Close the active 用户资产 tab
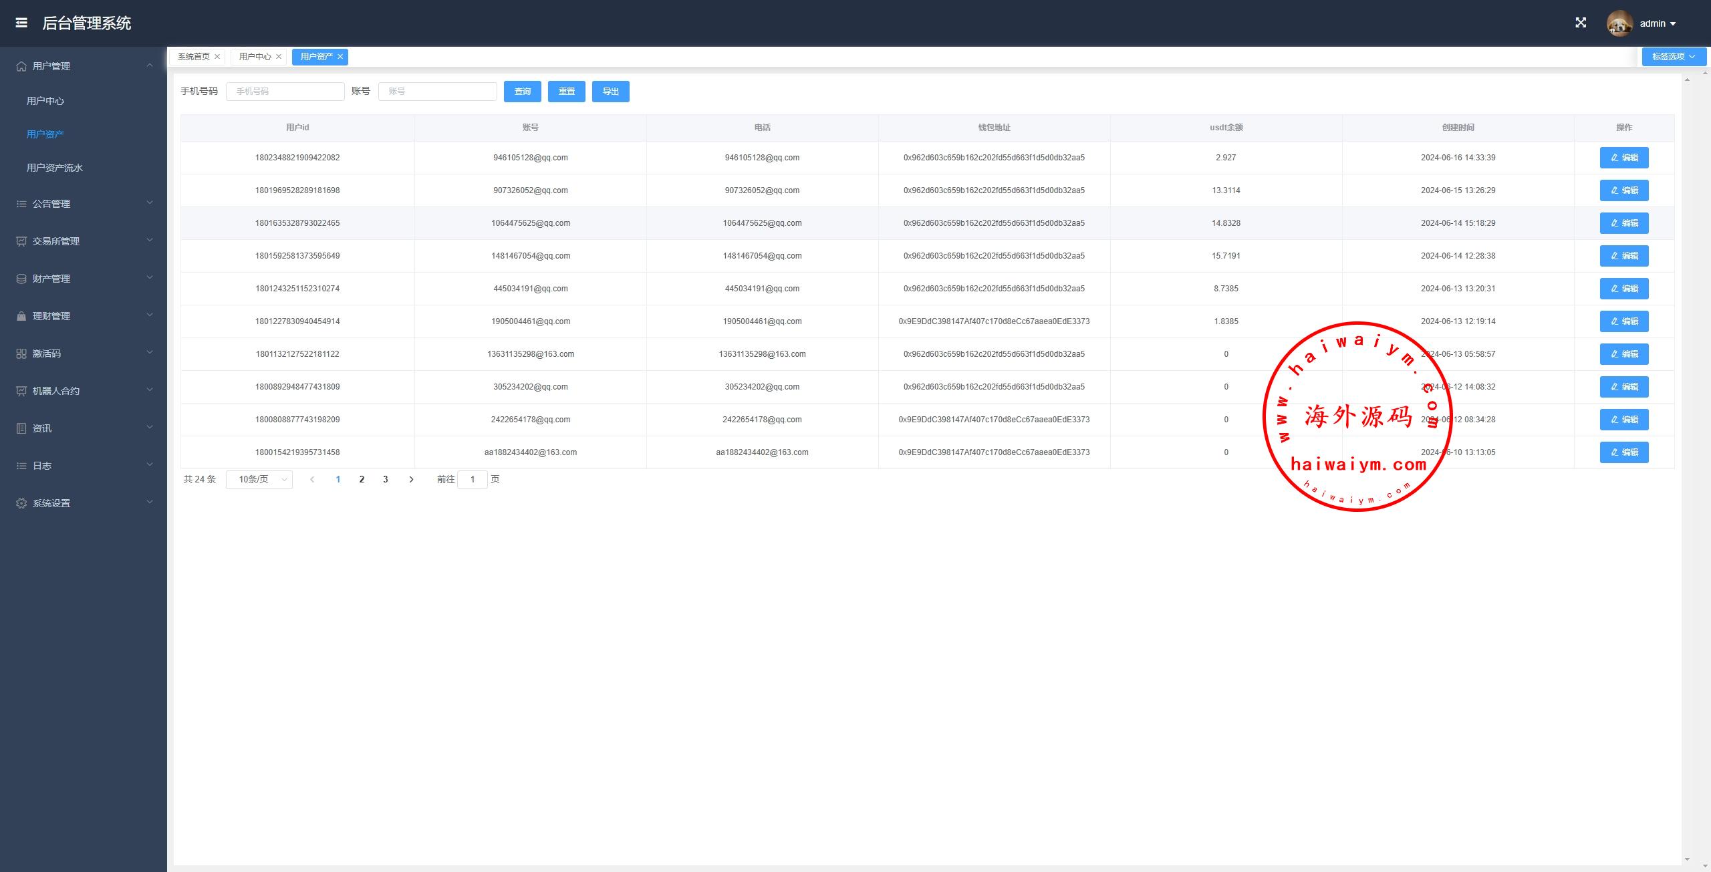 click(340, 57)
